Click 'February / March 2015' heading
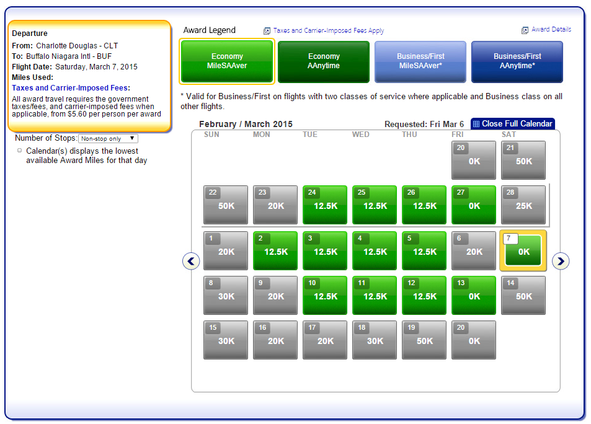The image size is (591, 424). [x=246, y=124]
